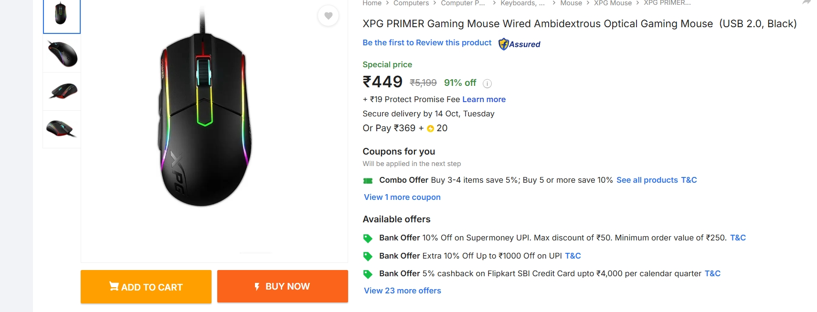Image resolution: width=817 pixels, height=312 pixels.
Task: Click the wishlist heart icon
Action: [328, 16]
